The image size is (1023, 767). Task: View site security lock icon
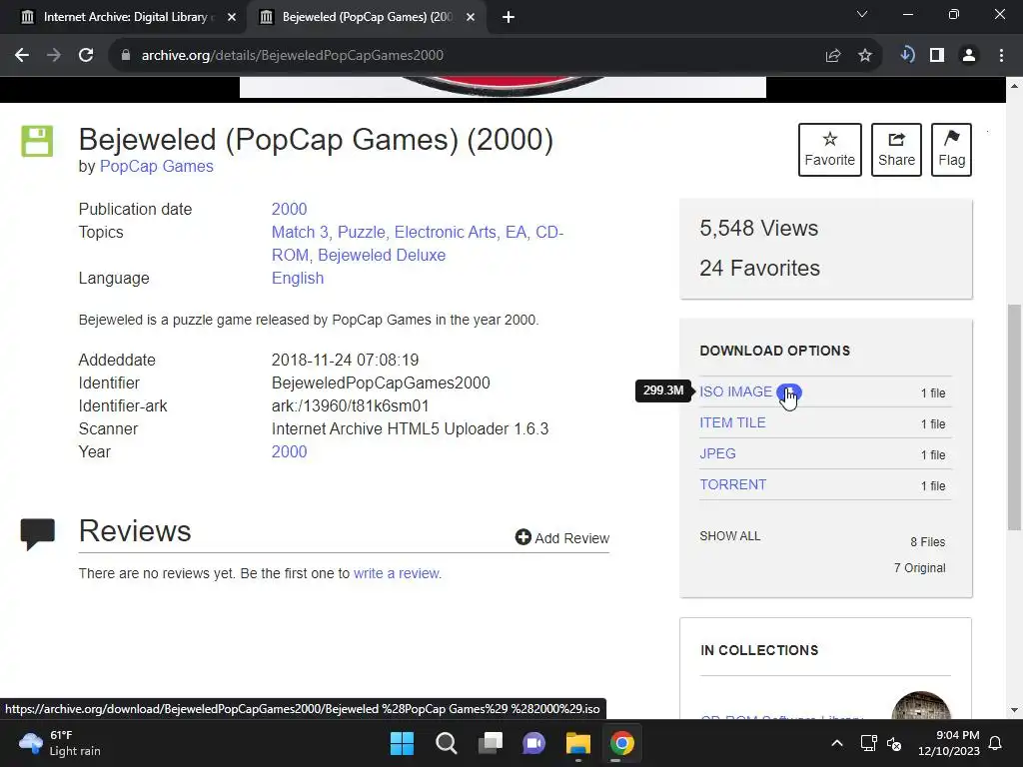tap(126, 56)
